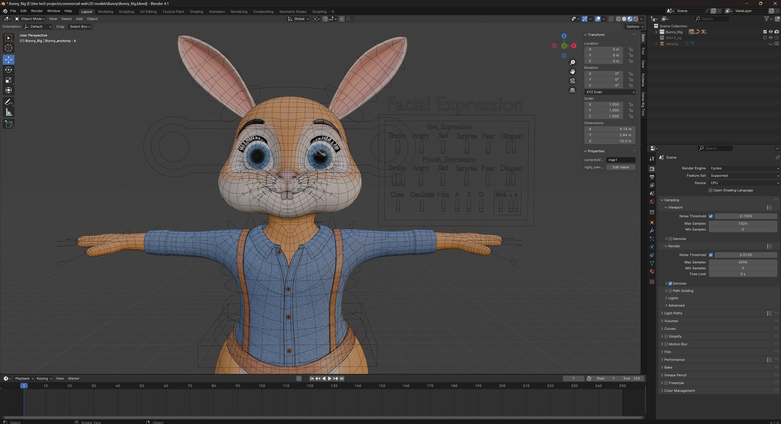Screen dimensions: 781x424
Task: Open the Playback menu in the timeline
Action: coord(24,378)
